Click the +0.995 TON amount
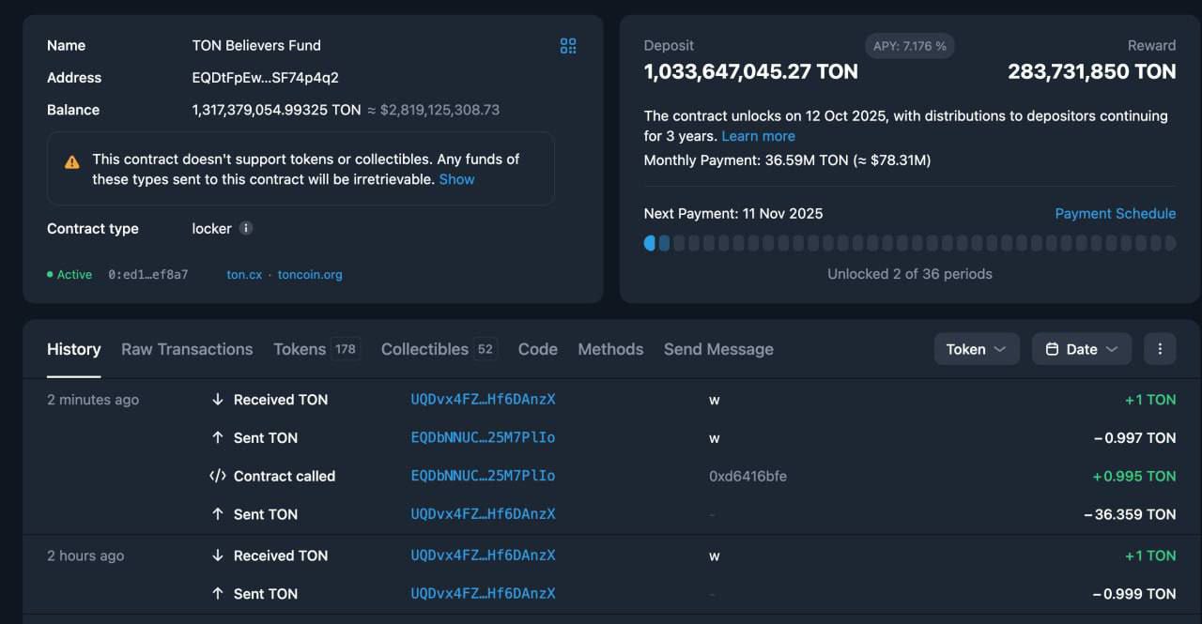 pos(1134,476)
